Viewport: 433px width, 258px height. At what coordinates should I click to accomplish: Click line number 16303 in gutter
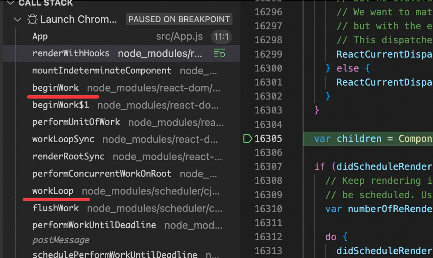pyautogui.click(x=268, y=110)
